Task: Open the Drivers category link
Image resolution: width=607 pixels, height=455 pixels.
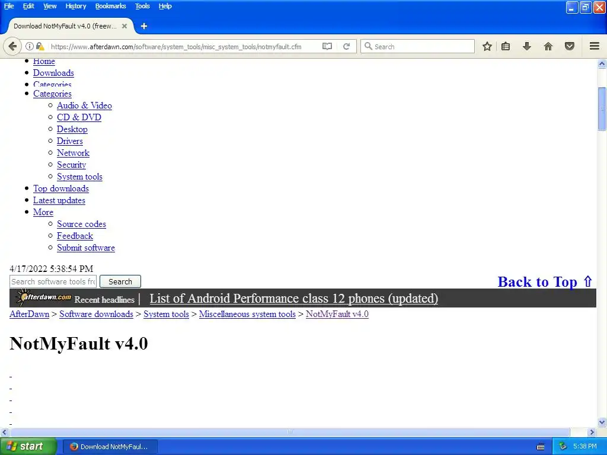Action: point(70,141)
